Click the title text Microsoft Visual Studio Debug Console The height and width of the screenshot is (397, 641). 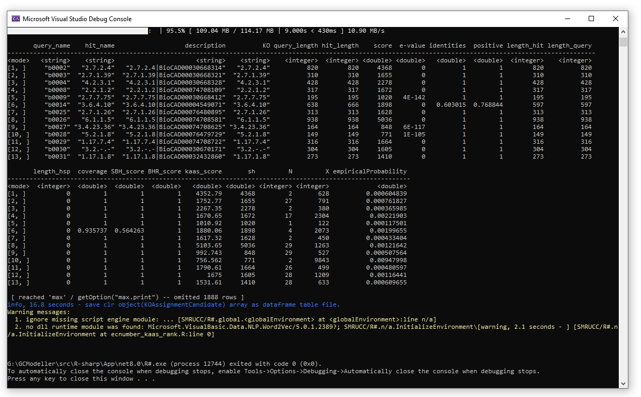click(77, 19)
